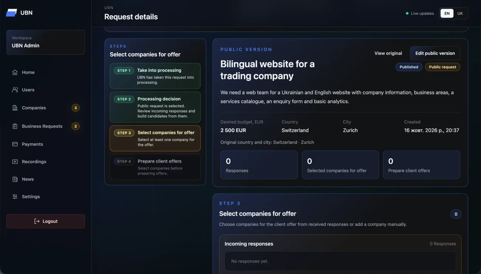Click View original link
This screenshot has width=481, height=274.
pyautogui.click(x=388, y=53)
